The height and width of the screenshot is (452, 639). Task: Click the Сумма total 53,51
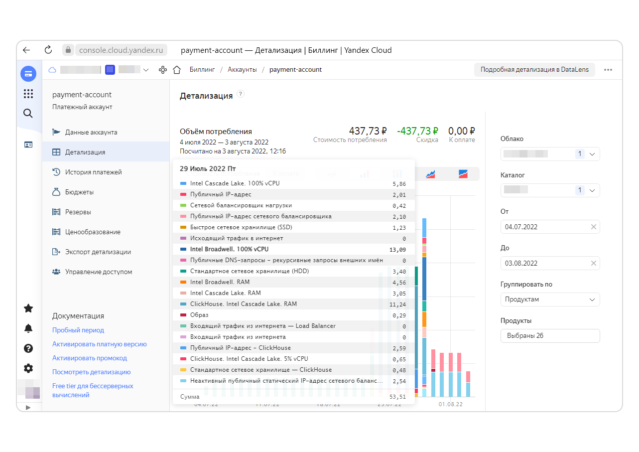(398, 397)
